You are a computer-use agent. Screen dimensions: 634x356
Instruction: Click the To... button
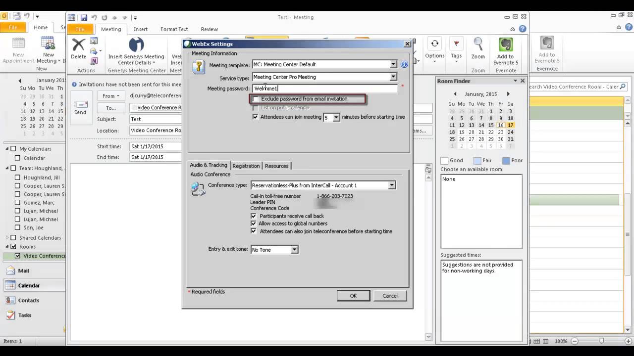tap(111, 108)
